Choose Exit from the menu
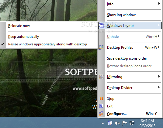The height and width of the screenshot is (128, 163). click(130, 106)
